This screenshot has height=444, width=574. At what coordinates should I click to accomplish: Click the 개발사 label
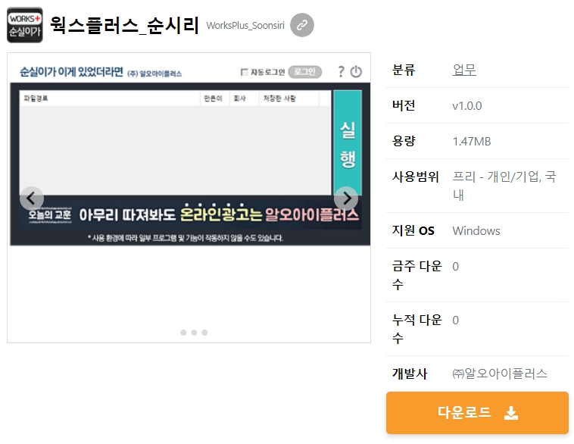coord(409,374)
